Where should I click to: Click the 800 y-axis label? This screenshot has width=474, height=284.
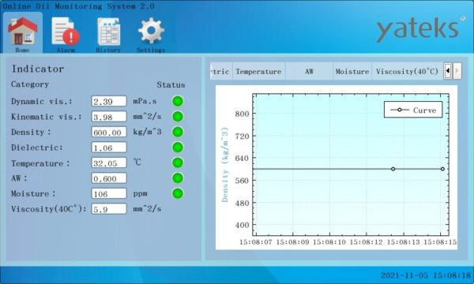tap(243, 114)
